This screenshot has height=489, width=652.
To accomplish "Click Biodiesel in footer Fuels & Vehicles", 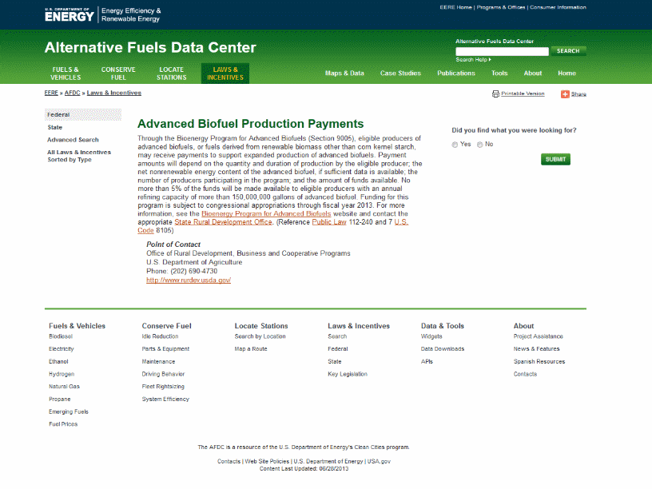I will [x=61, y=336].
